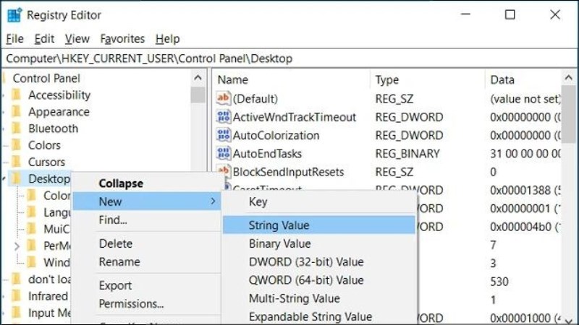
Task: Click tree pane scroll up arrow
Action: click(198, 78)
